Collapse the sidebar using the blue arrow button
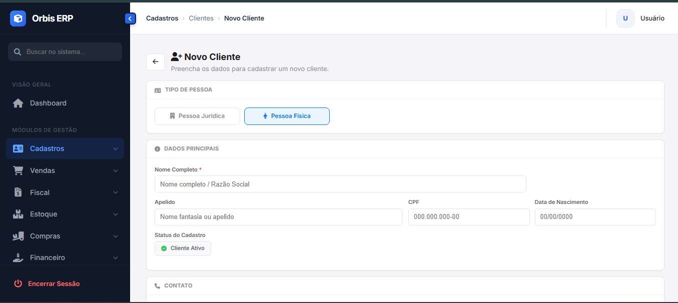 tap(130, 18)
